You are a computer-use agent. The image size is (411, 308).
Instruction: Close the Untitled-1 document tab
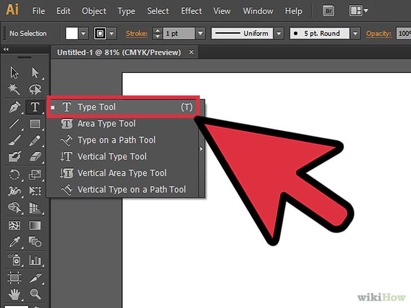[x=191, y=52]
